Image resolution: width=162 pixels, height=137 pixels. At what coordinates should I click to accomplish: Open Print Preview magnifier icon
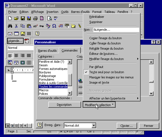point(50,18)
